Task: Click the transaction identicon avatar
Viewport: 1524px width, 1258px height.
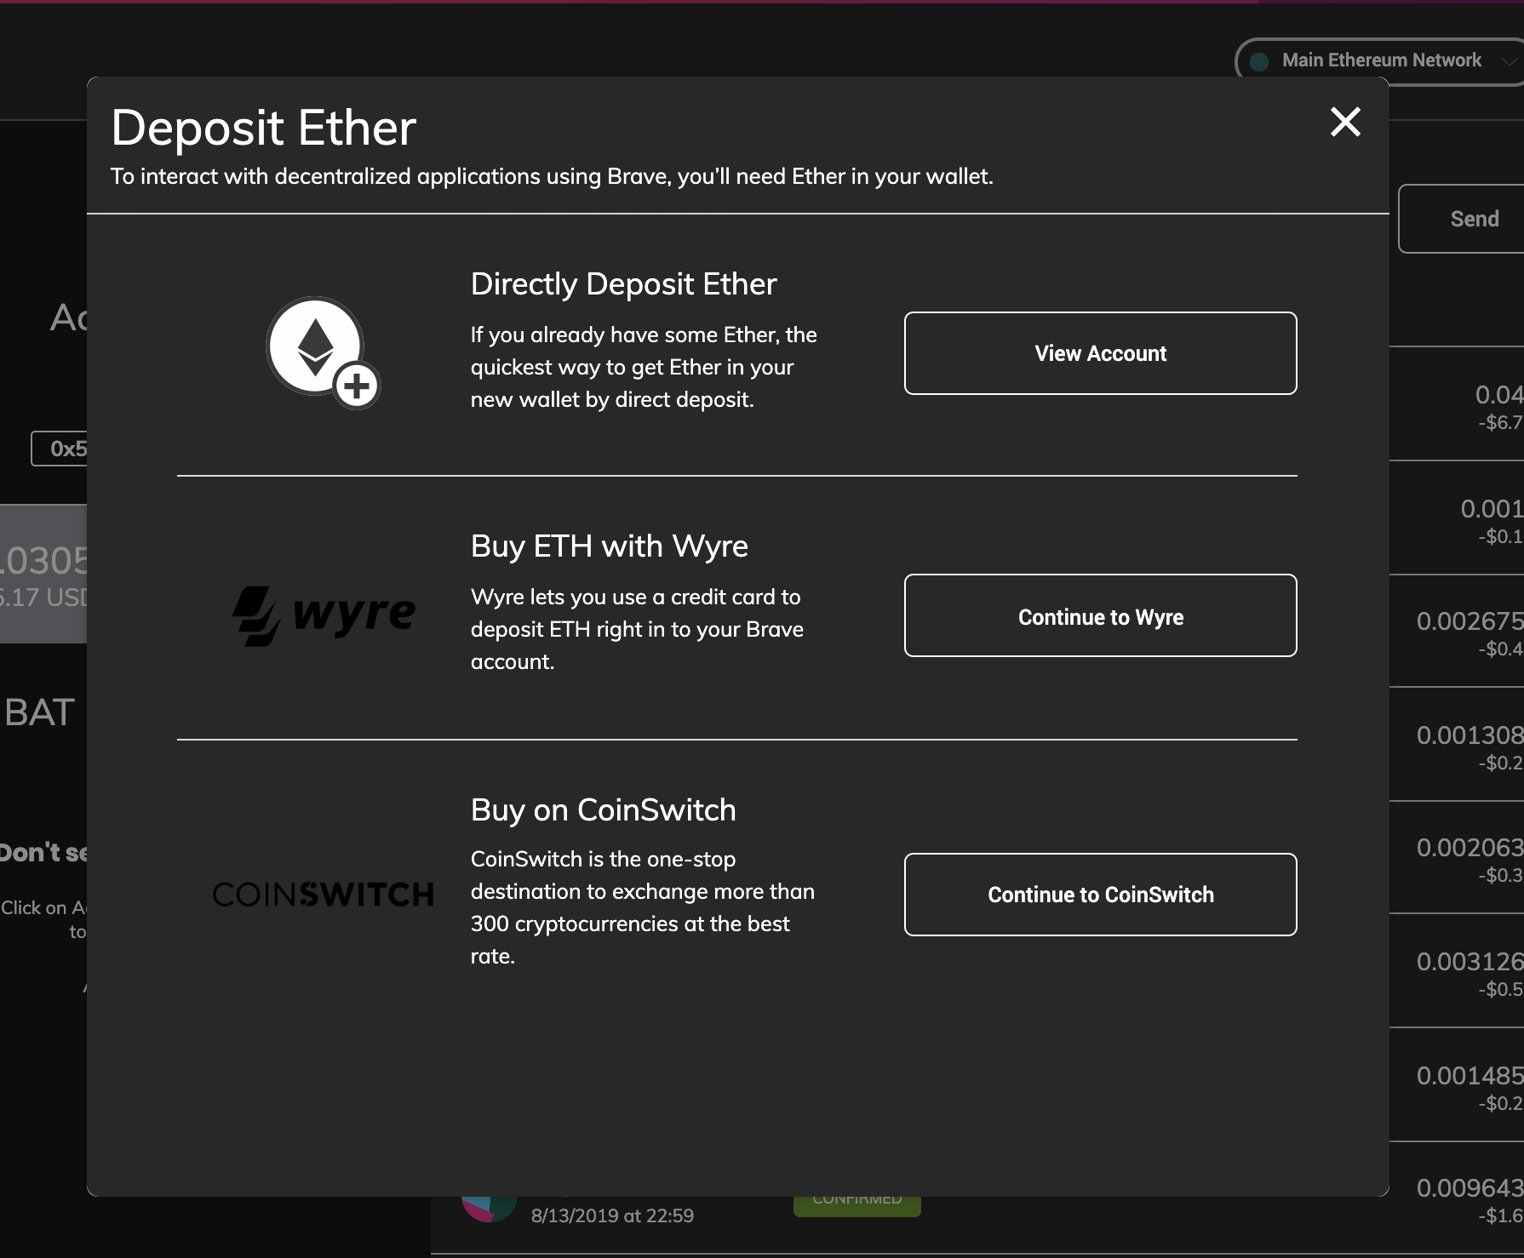Action: pyautogui.click(x=489, y=1209)
